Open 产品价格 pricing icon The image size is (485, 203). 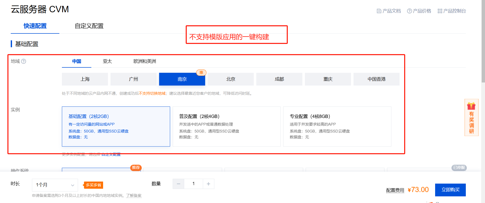pos(409,11)
